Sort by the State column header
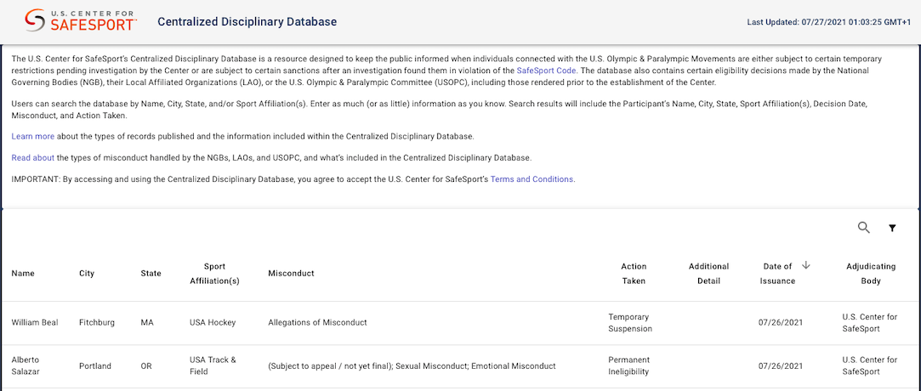 pyautogui.click(x=151, y=274)
